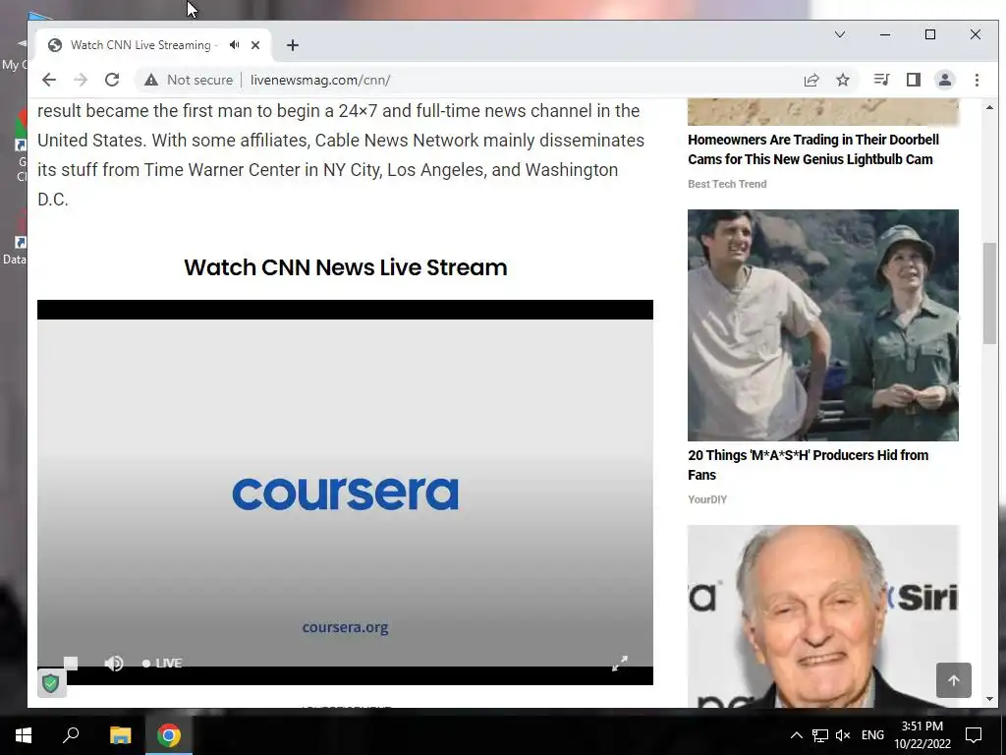Click the forward navigation arrow
Screen dimensions: 1006x755
(81, 80)
